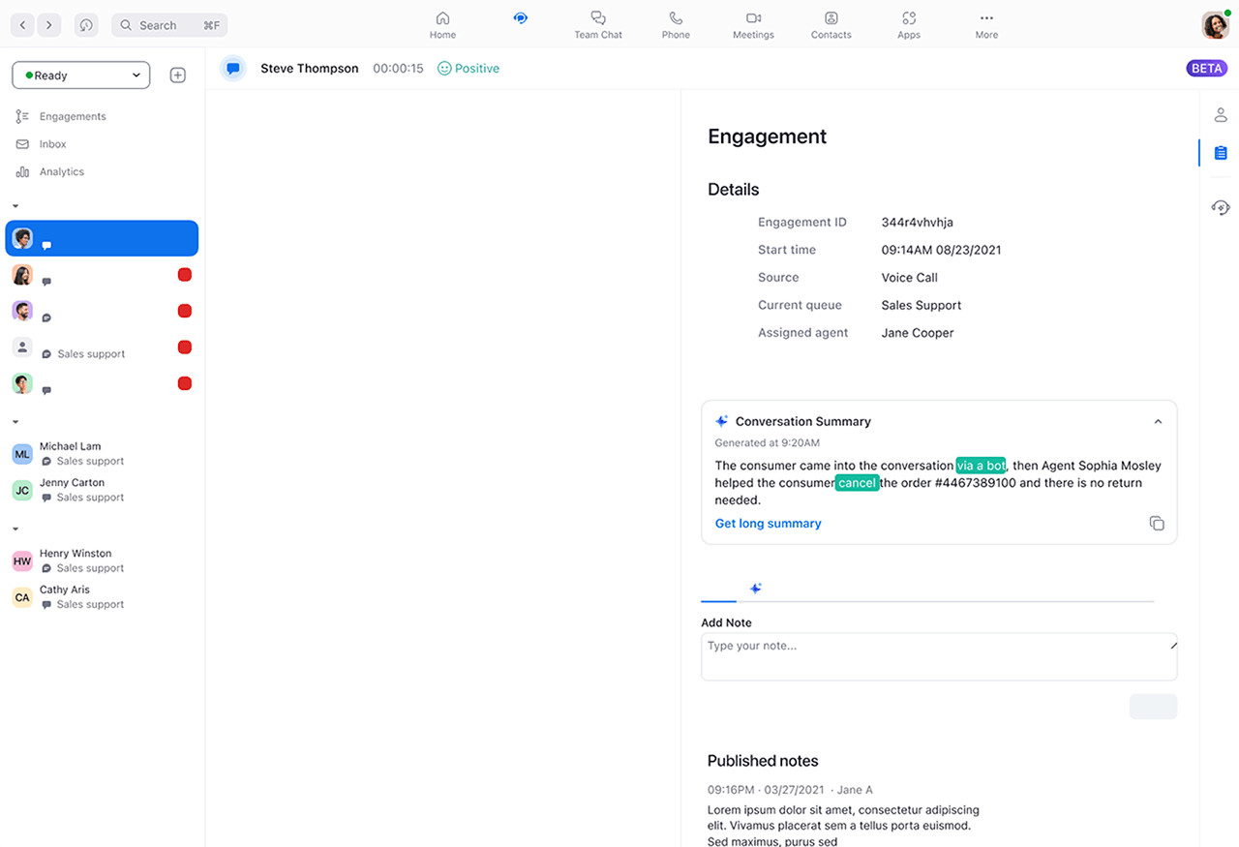The image size is (1239, 847).
Task: Click the Type your note field
Action: pos(937,656)
